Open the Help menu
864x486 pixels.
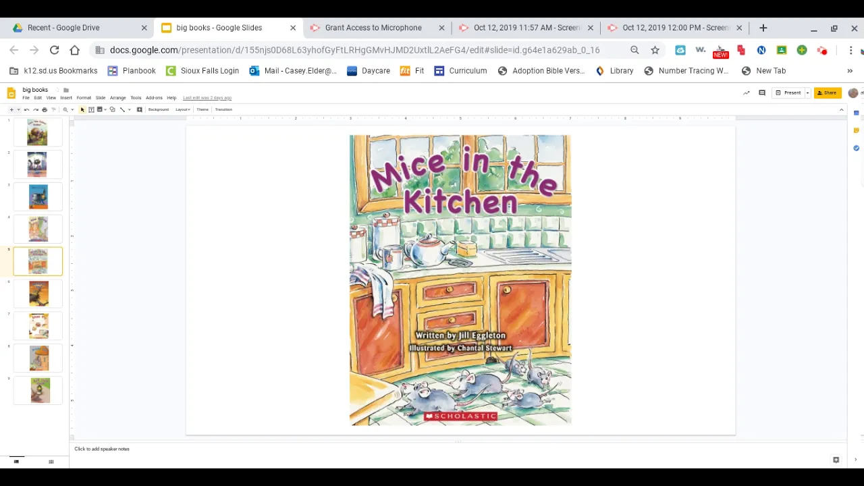click(x=171, y=98)
